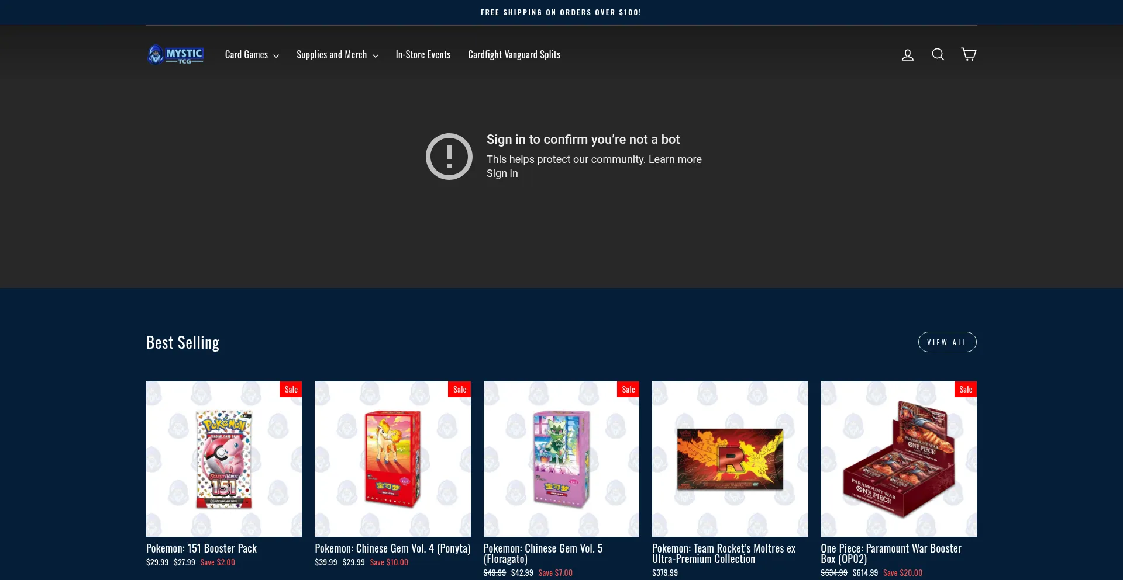
Task: Click 'Sign in to confirm you're not a bot'
Action: (583, 140)
